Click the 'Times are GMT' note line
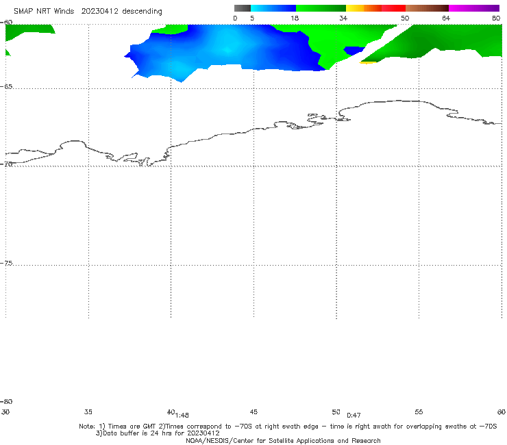The height and width of the screenshot is (445, 507). click(288, 427)
